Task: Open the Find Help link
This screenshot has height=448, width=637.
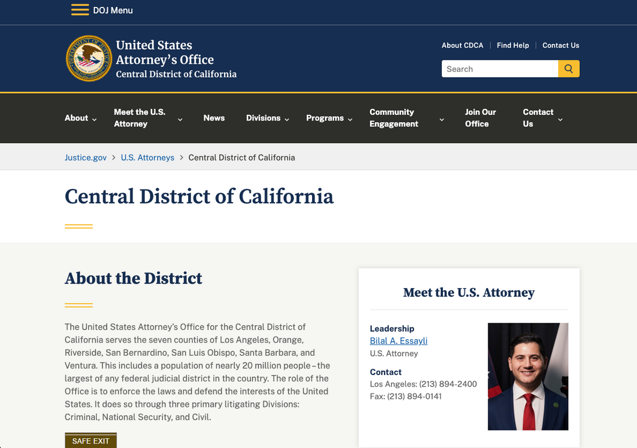Action: (512, 45)
